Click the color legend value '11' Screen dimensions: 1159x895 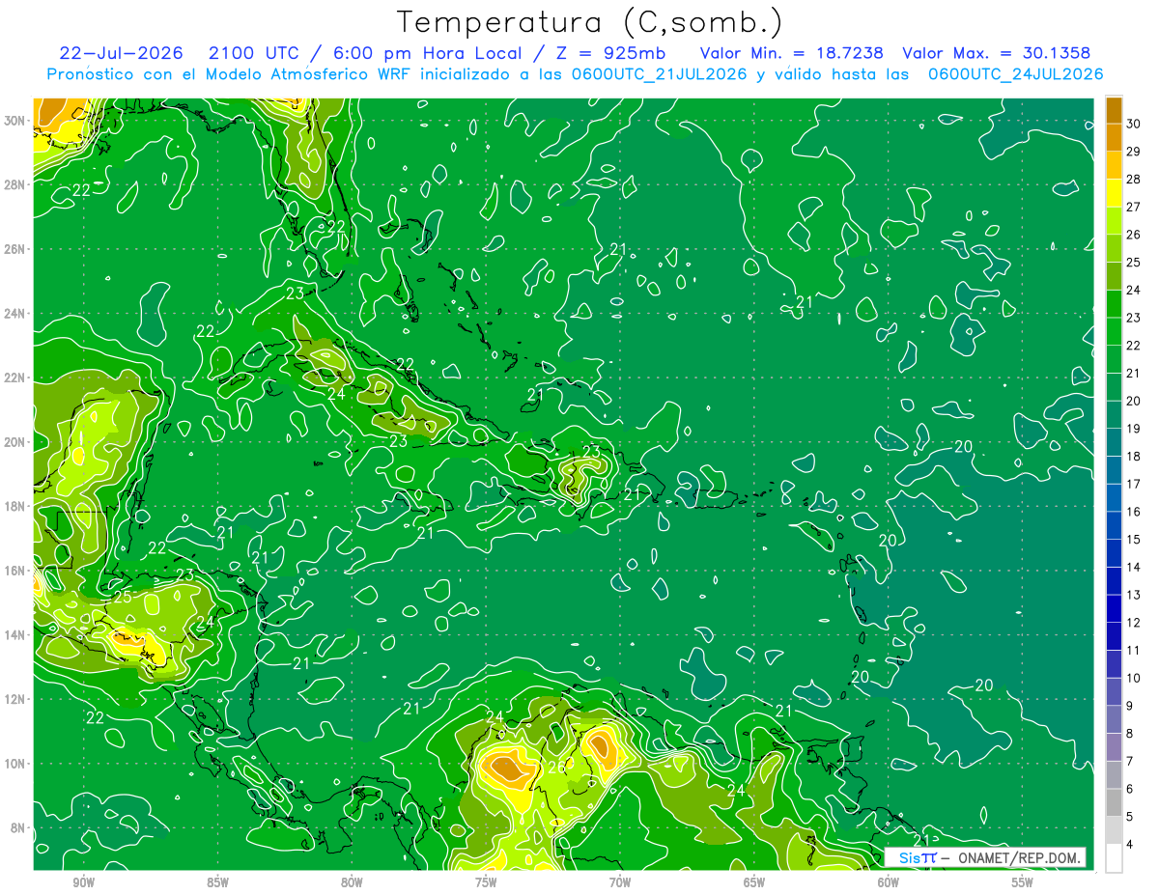[1134, 651]
